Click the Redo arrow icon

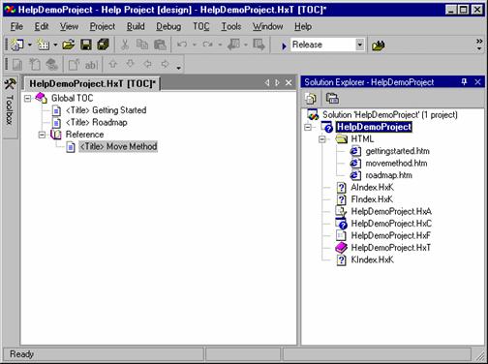tap(207, 45)
